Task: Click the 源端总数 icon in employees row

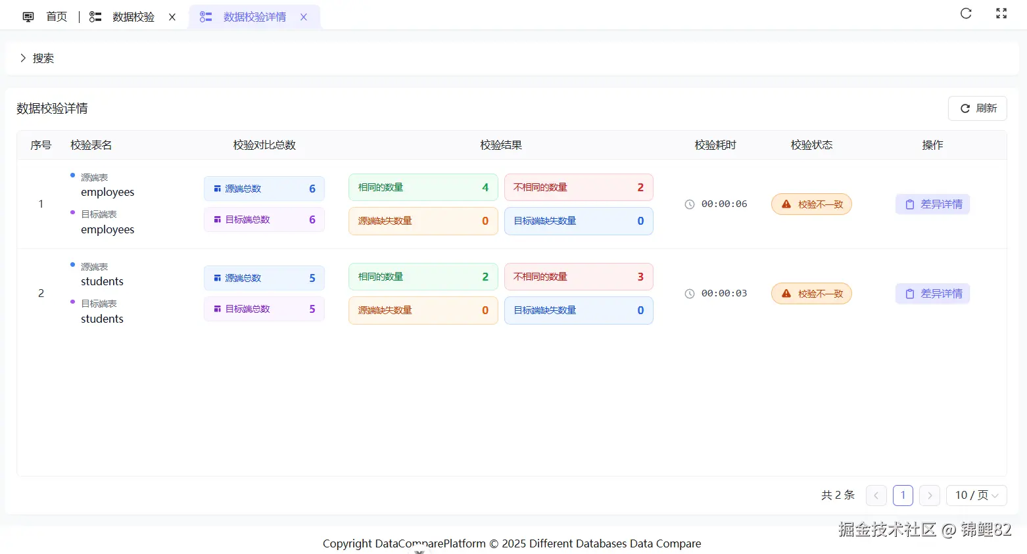Action: pyautogui.click(x=217, y=189)
